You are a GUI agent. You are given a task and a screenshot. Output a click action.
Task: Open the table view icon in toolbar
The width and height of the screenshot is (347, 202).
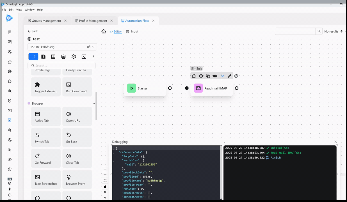[x=53, y=57]
